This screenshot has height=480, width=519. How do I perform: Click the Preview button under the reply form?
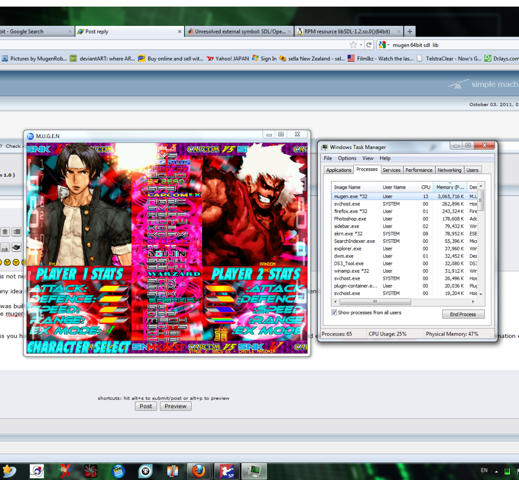[175, 406]
